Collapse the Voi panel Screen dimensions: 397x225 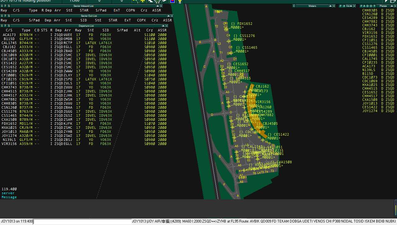[351, 6]
